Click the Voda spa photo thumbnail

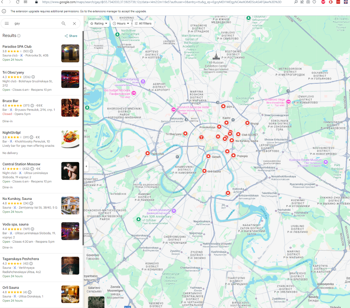70,231
